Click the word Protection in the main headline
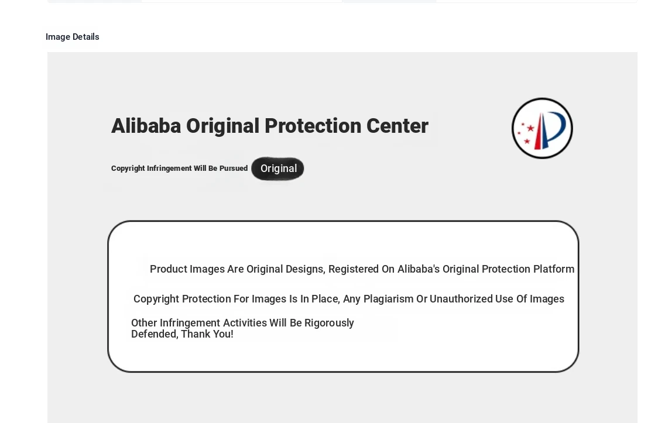 pos(313,126)
